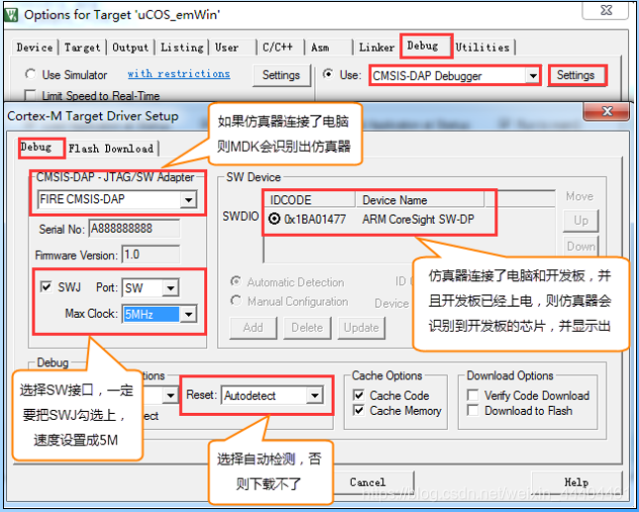
Task: Enable Verify Code Download checkbox
Action: point(473,395)
